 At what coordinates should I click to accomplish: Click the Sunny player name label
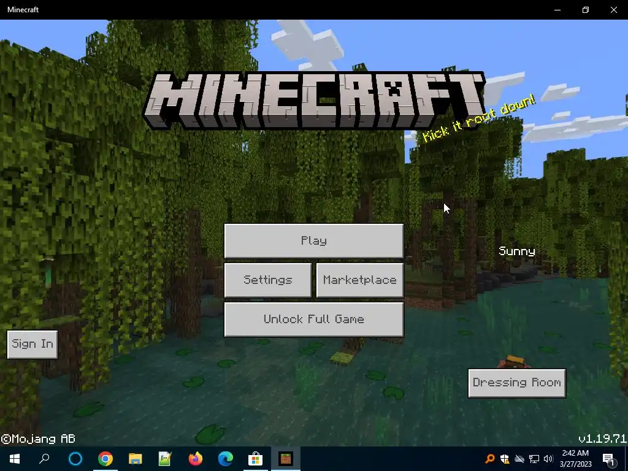[x=516, y=251]
